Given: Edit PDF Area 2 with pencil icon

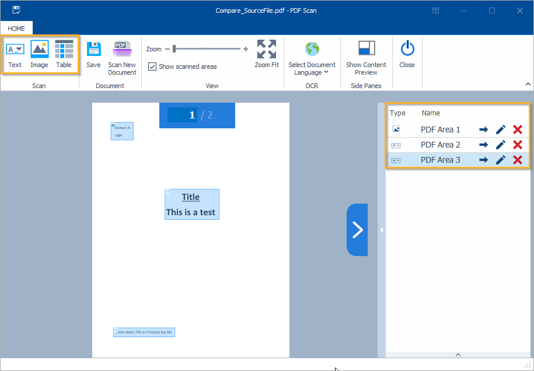Looking at the screenshot, I should 500,145.
